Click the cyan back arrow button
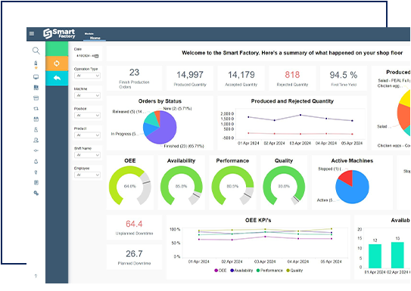Screen dimensions: 411x291 click(x=57, y=78)
